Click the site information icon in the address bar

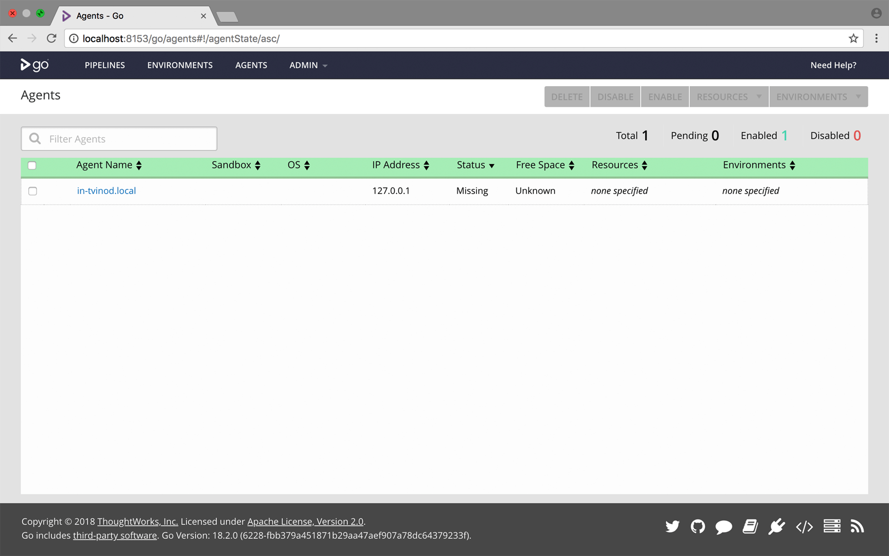click(74, 38)
